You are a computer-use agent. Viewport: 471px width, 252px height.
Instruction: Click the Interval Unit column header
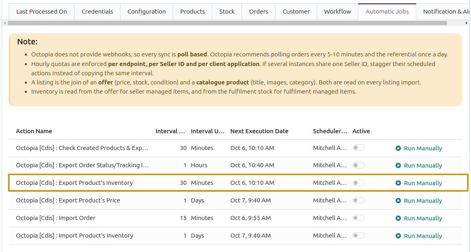point(207,131)
